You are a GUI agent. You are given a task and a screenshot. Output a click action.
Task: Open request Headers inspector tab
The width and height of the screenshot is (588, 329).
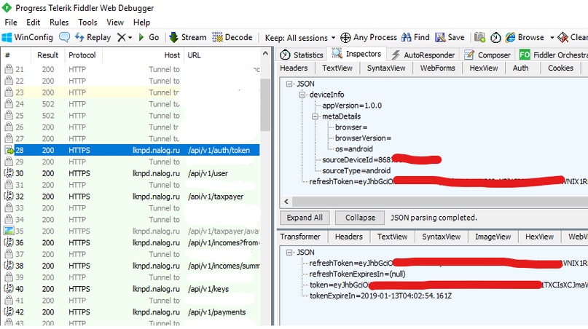coord(294,68)
